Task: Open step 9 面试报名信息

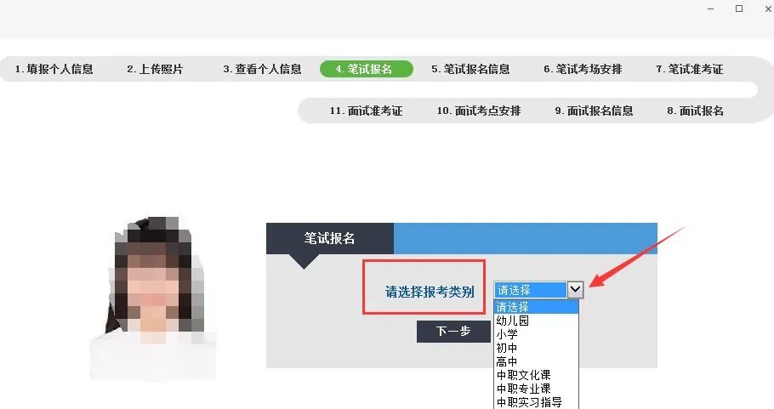Action: tap(594, 111)
